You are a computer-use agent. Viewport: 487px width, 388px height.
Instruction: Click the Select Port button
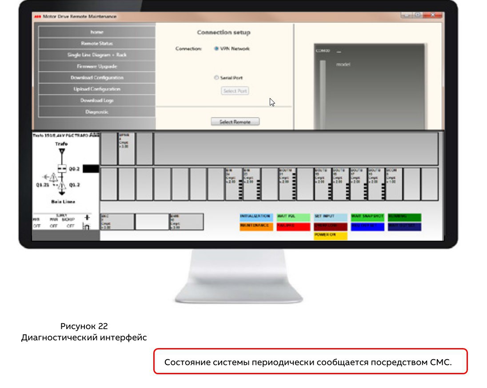pyautogui.click(x=235, y=91)
